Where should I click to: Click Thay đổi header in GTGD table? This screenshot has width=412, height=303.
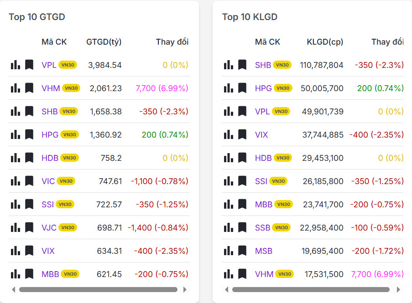(172, 42)
